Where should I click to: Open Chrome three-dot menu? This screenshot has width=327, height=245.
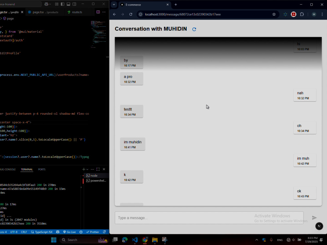click(322, 14)
